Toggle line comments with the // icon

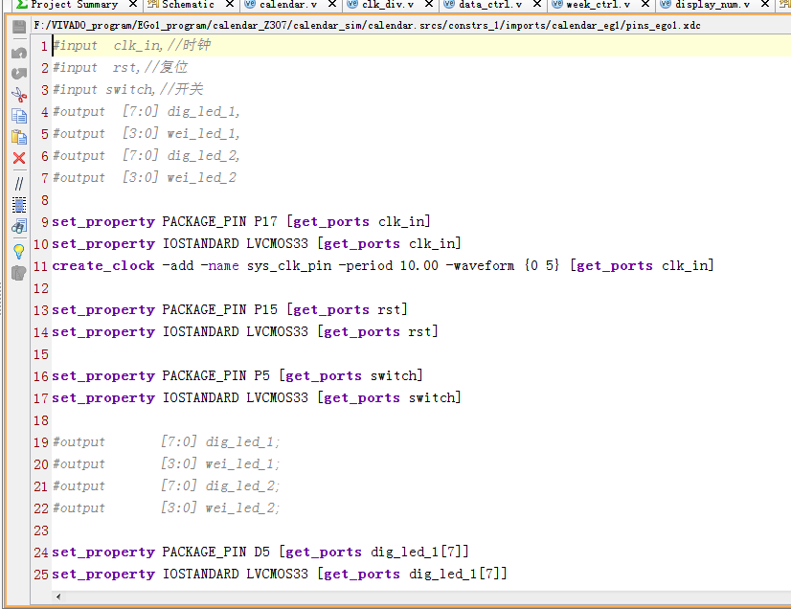[x=18, y=182]
